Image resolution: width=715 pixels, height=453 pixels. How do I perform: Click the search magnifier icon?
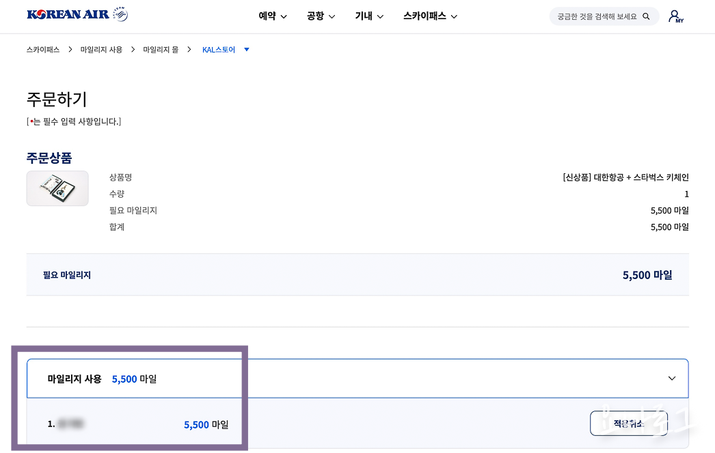coord(646,16)
